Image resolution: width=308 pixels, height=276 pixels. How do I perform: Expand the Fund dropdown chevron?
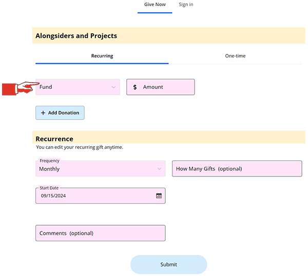[x=113, y=87]
